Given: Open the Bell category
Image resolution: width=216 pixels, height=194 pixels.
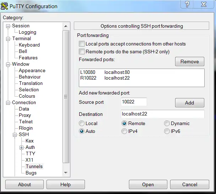Looking at the screenshot, I should [23, 51].
